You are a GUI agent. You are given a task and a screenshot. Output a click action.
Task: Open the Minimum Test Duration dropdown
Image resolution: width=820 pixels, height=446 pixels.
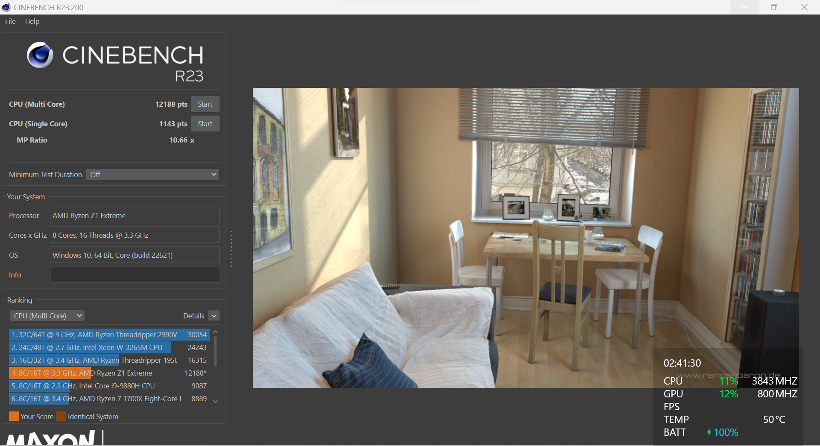(x=152, y=175)
